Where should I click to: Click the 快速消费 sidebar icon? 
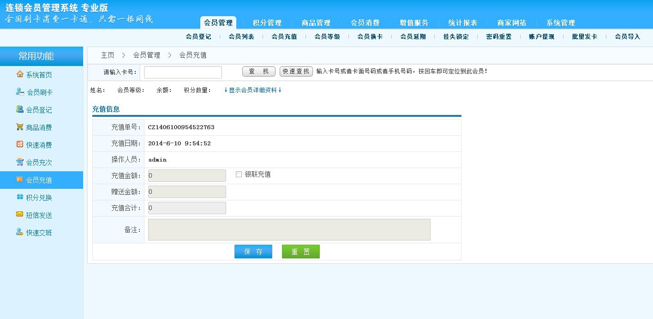[20, 144]
